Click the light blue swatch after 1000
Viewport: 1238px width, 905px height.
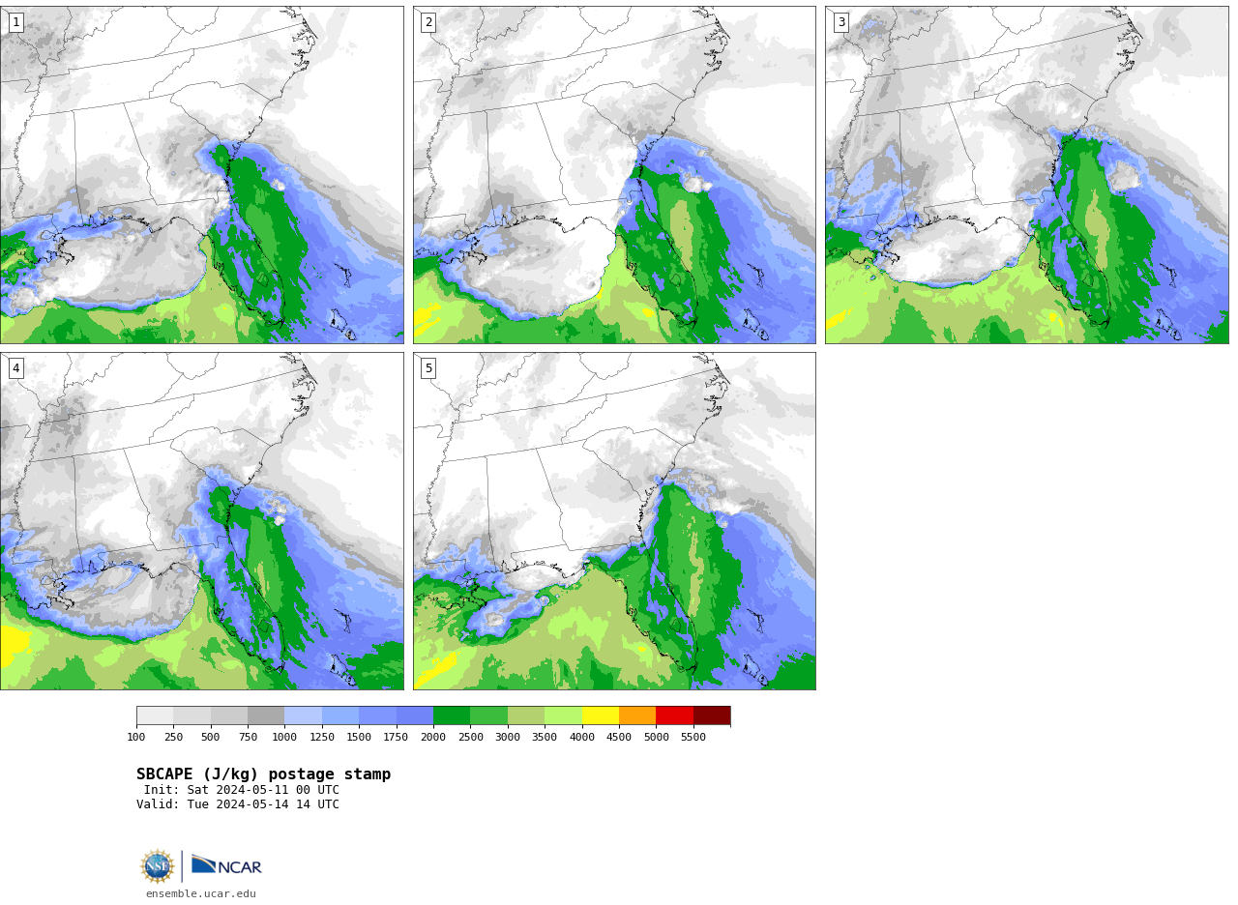(304, 715)
